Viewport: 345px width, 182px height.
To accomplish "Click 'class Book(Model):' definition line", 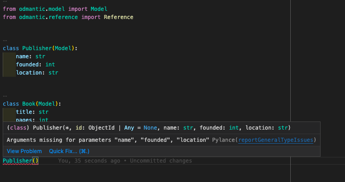I will point(32,104).
